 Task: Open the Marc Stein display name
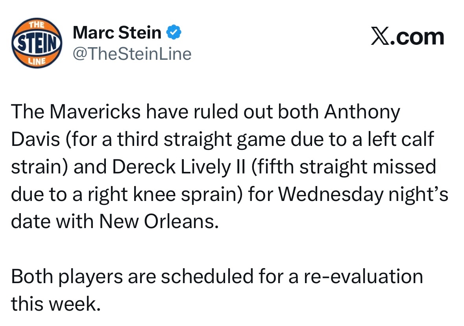tap(117, 33)
